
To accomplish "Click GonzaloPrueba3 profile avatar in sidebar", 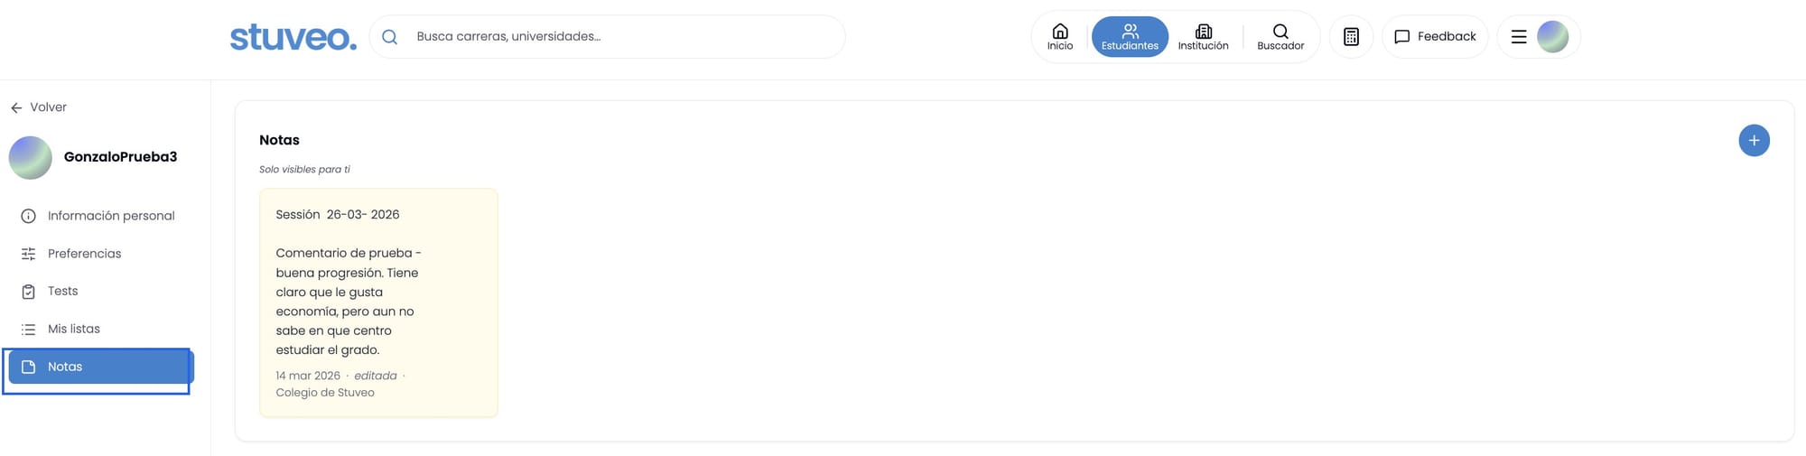I will coord(30,158).
